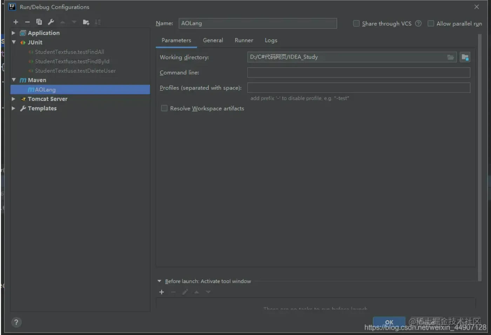Open help for Share through VCS
491x335 pixels.
(x=418, y=23)
